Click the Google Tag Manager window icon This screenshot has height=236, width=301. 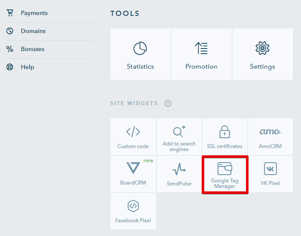(x=224, y=169)
